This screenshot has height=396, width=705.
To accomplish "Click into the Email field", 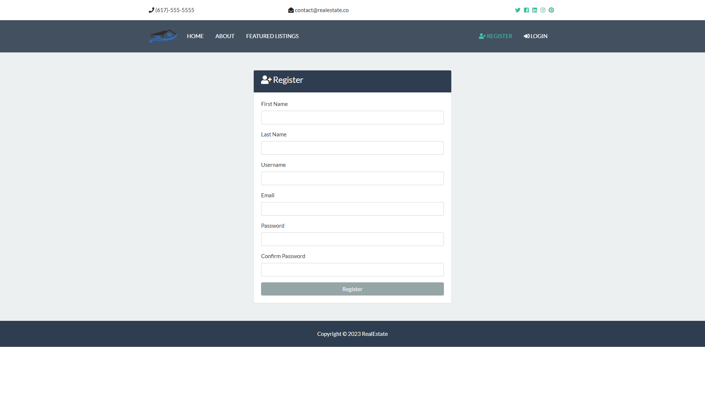I will [x=352, y=209].
